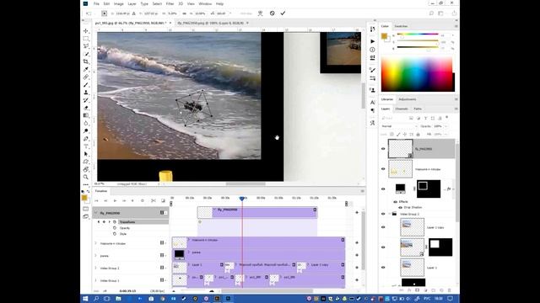Expand the 'рамка' track in timeline
Image resolution: width=540 pixels, height=303 pixels.
[95, 256]
